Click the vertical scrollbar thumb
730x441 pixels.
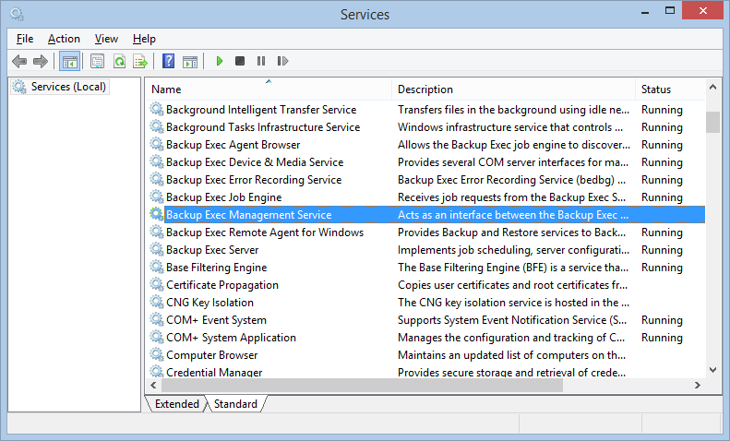point(712,123)
